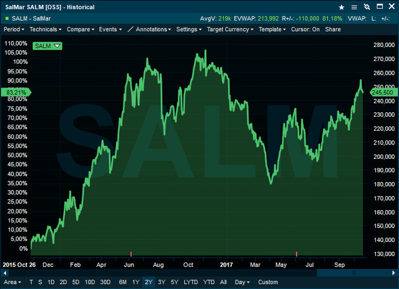Click the EVWAP 213,992 value
Screen dimensions: 399x289
(x=268, y=18)
